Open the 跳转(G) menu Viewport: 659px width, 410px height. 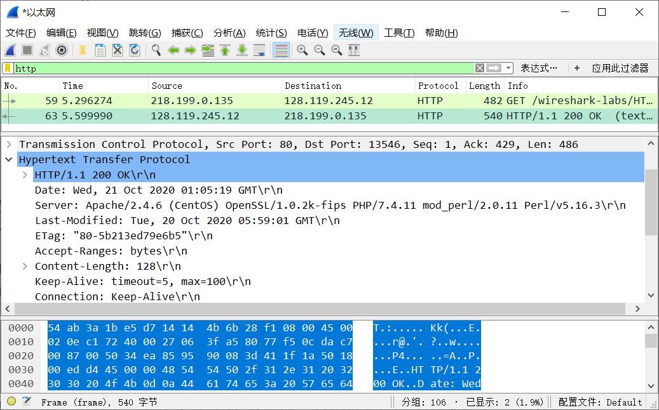[145, 33]
